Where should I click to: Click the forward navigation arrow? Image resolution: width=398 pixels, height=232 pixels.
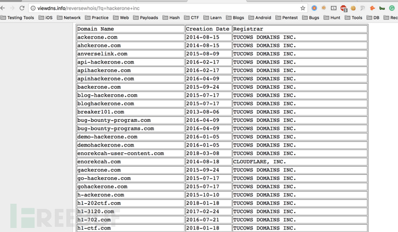click(12, 8)
